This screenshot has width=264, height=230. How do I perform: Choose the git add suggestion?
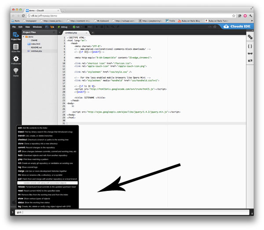48,128
